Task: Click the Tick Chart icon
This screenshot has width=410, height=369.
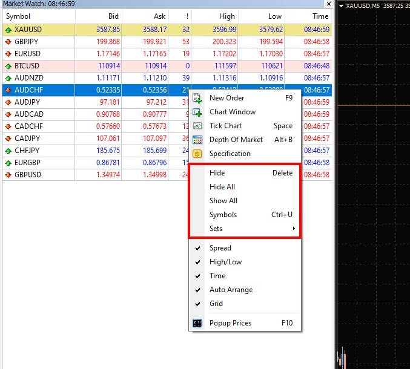Action: pos(197,126)
